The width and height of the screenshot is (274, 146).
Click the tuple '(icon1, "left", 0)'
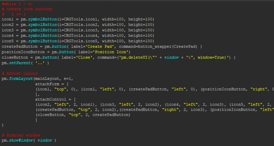(102, 89)
